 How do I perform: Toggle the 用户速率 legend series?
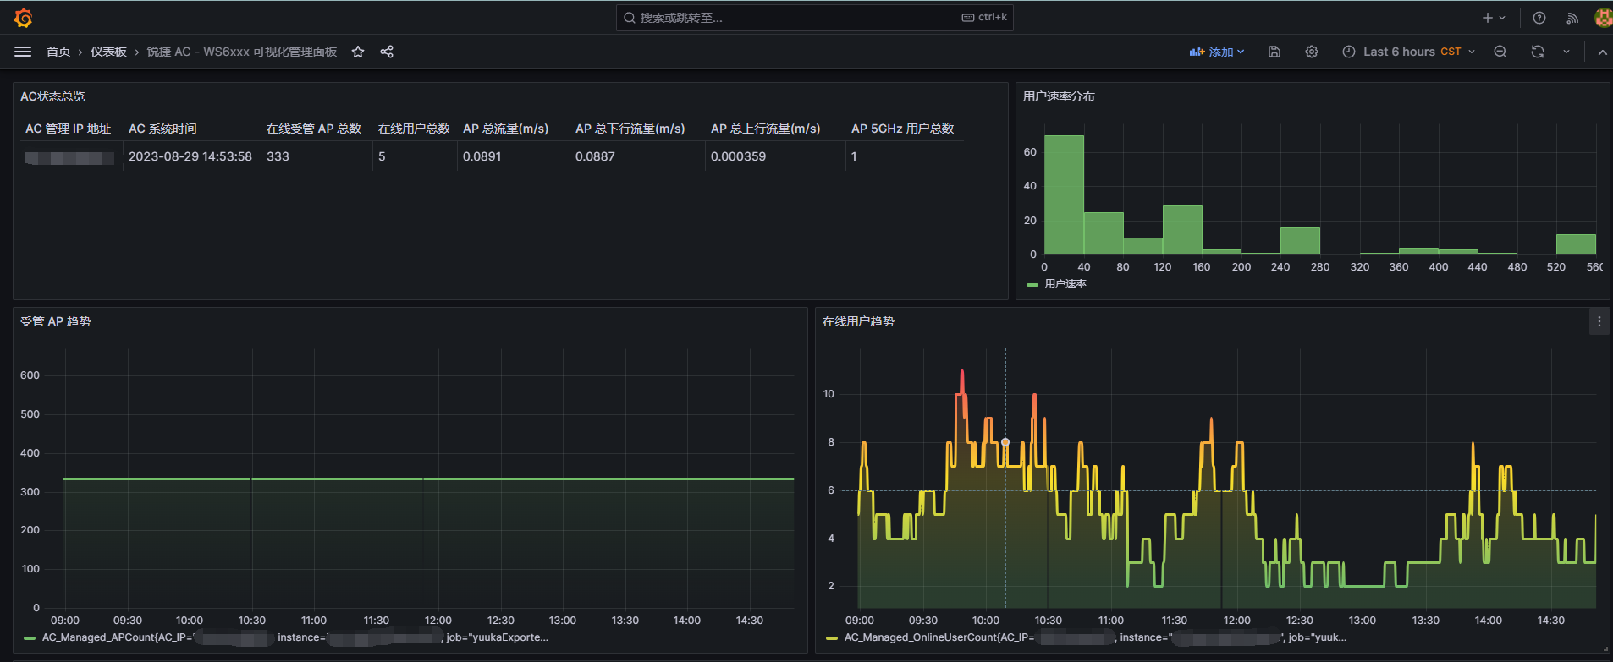[x=1065, y=284]
